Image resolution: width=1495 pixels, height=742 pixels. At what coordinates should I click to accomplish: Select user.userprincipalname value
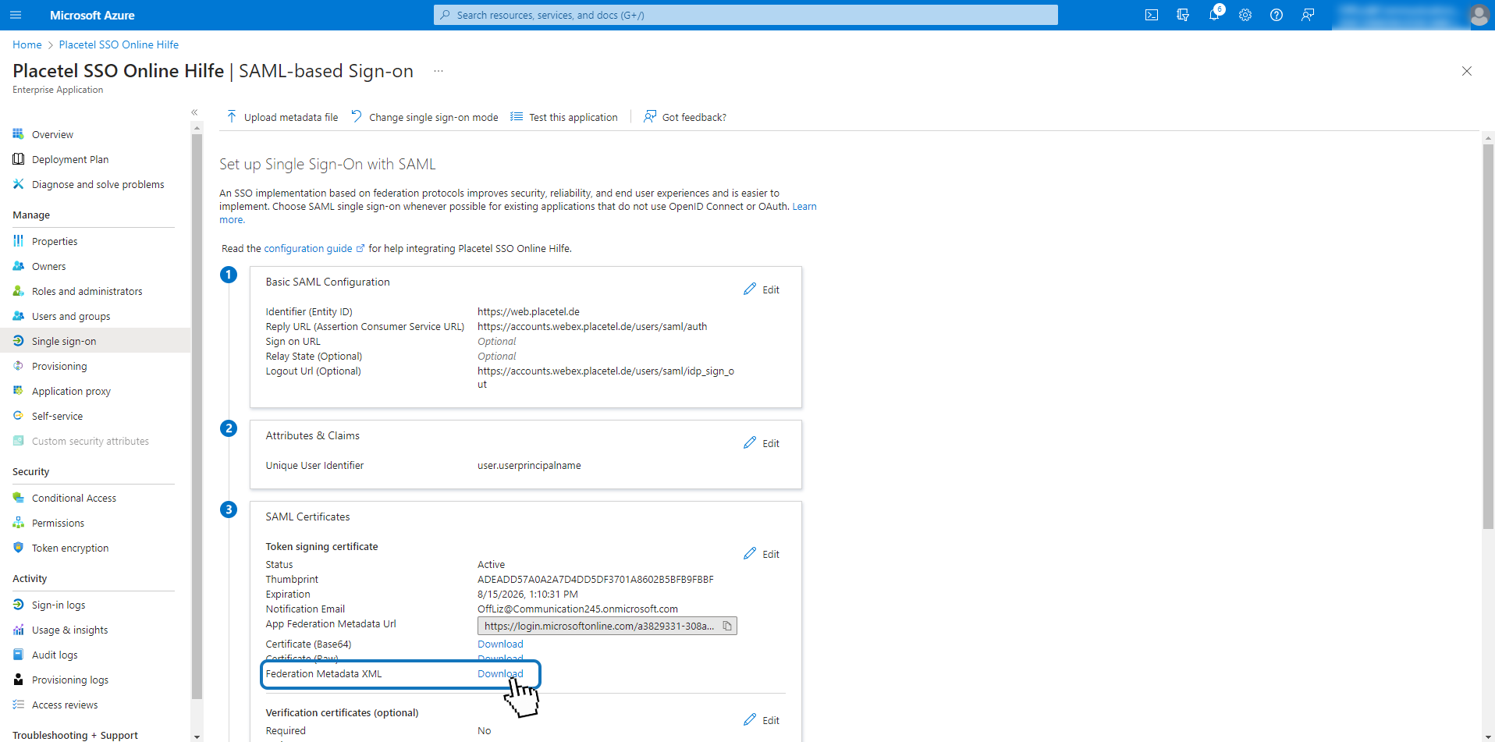(529, 465)
